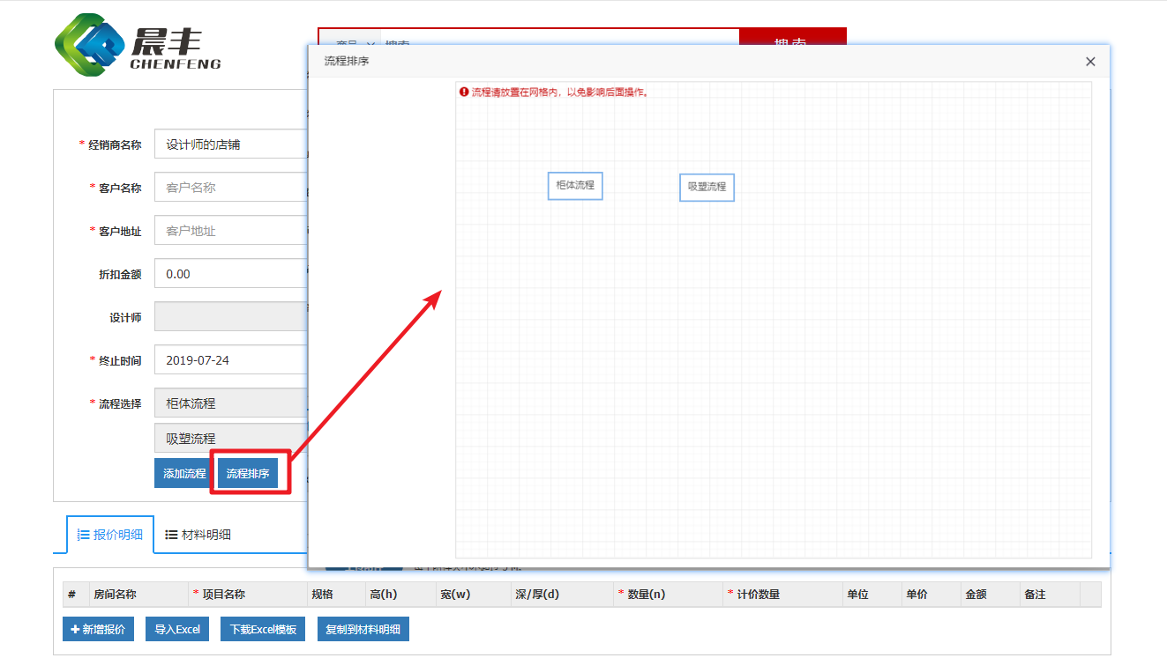
Task: Edit the 折扣金额 amount field
Action: [x=231, y=274]
